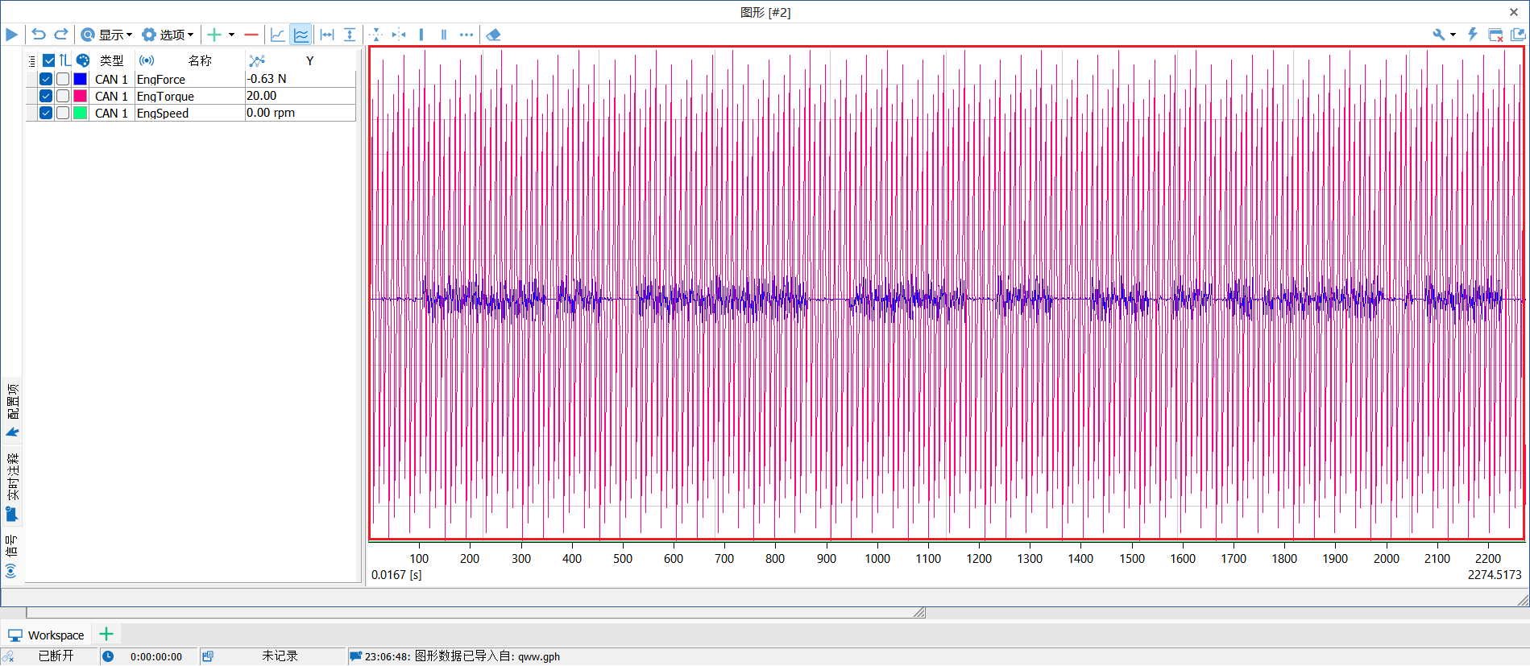Select the multi-line overlay chart icon
Screen dimensions: 1530x666
[301, 35]
